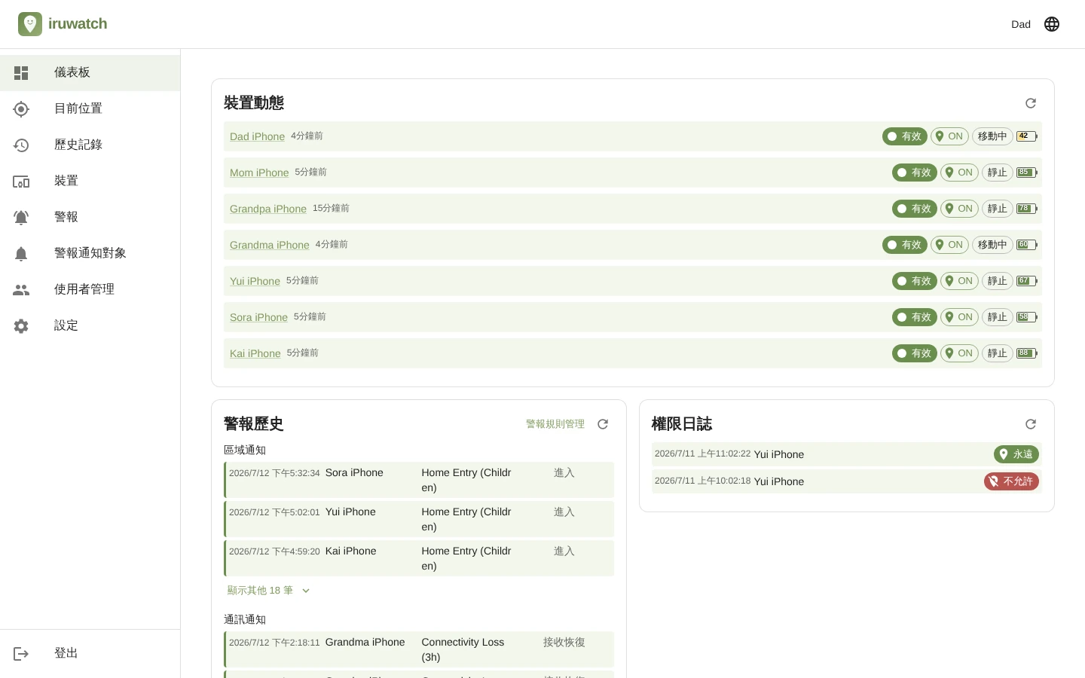The width and height of the screenshot is (1085, 678).
Task: Click Grandpa iPhone battery indicator 78
Action: point(1027,209)
